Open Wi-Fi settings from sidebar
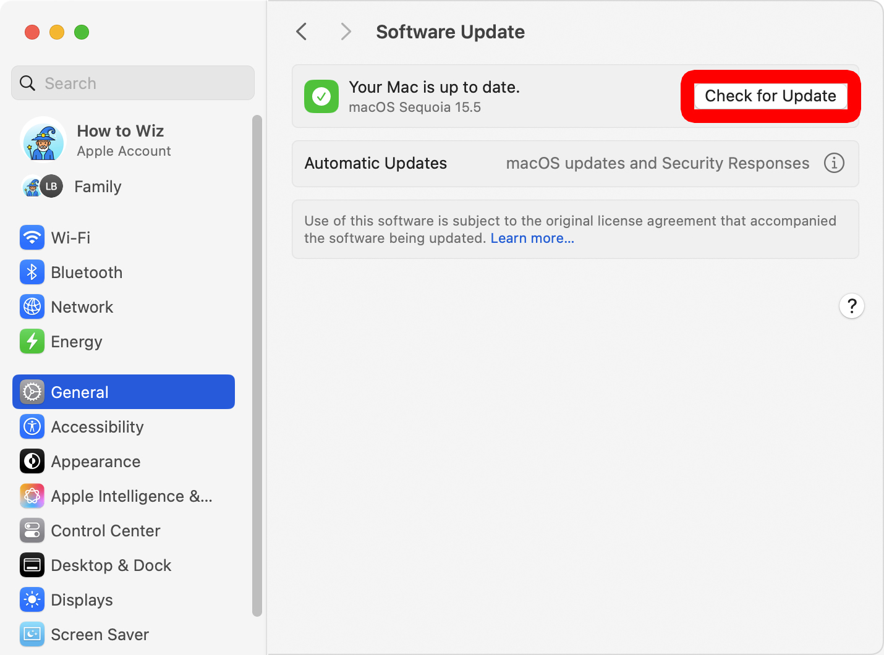 pos(70,237)
